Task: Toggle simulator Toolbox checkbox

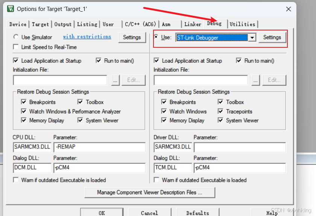Action: [x=80, y=102]
